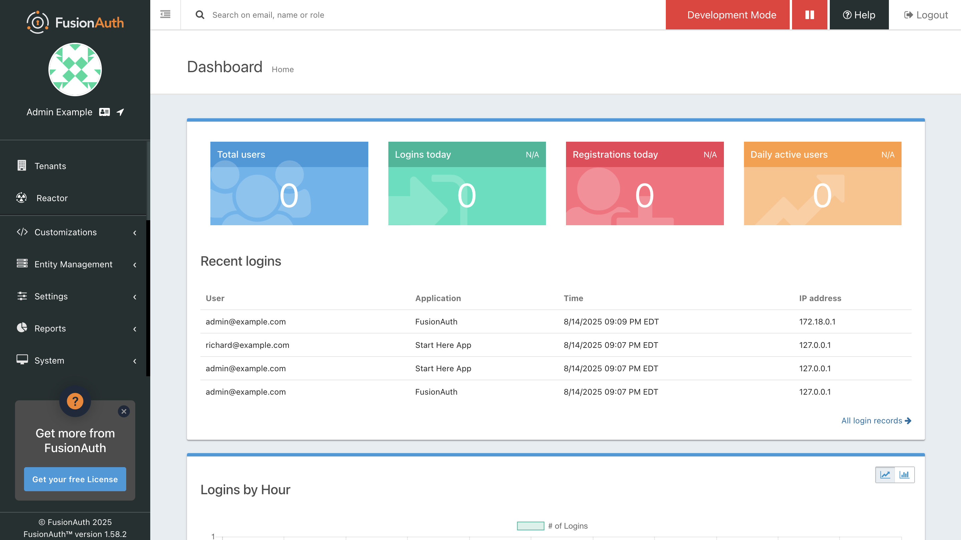Expand the Settings section

(x=51, y=296)
